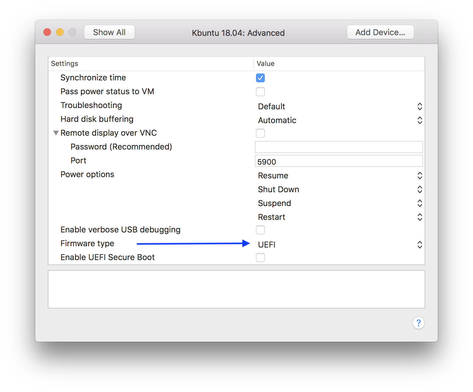Open the Firmware type UEFI dropdown
Viewport: 473px width, 392px height.
coord(340,245)
